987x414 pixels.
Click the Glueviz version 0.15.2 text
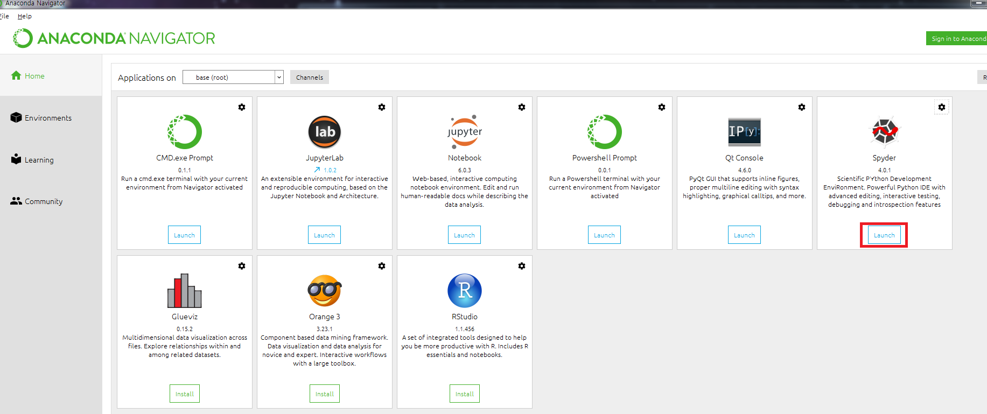point(185,329)
